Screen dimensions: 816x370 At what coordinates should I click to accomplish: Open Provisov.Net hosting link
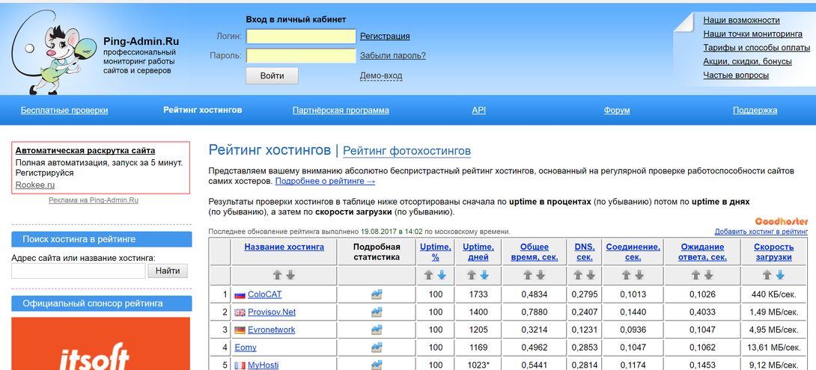pyautogui.click(x=272, y=312)
